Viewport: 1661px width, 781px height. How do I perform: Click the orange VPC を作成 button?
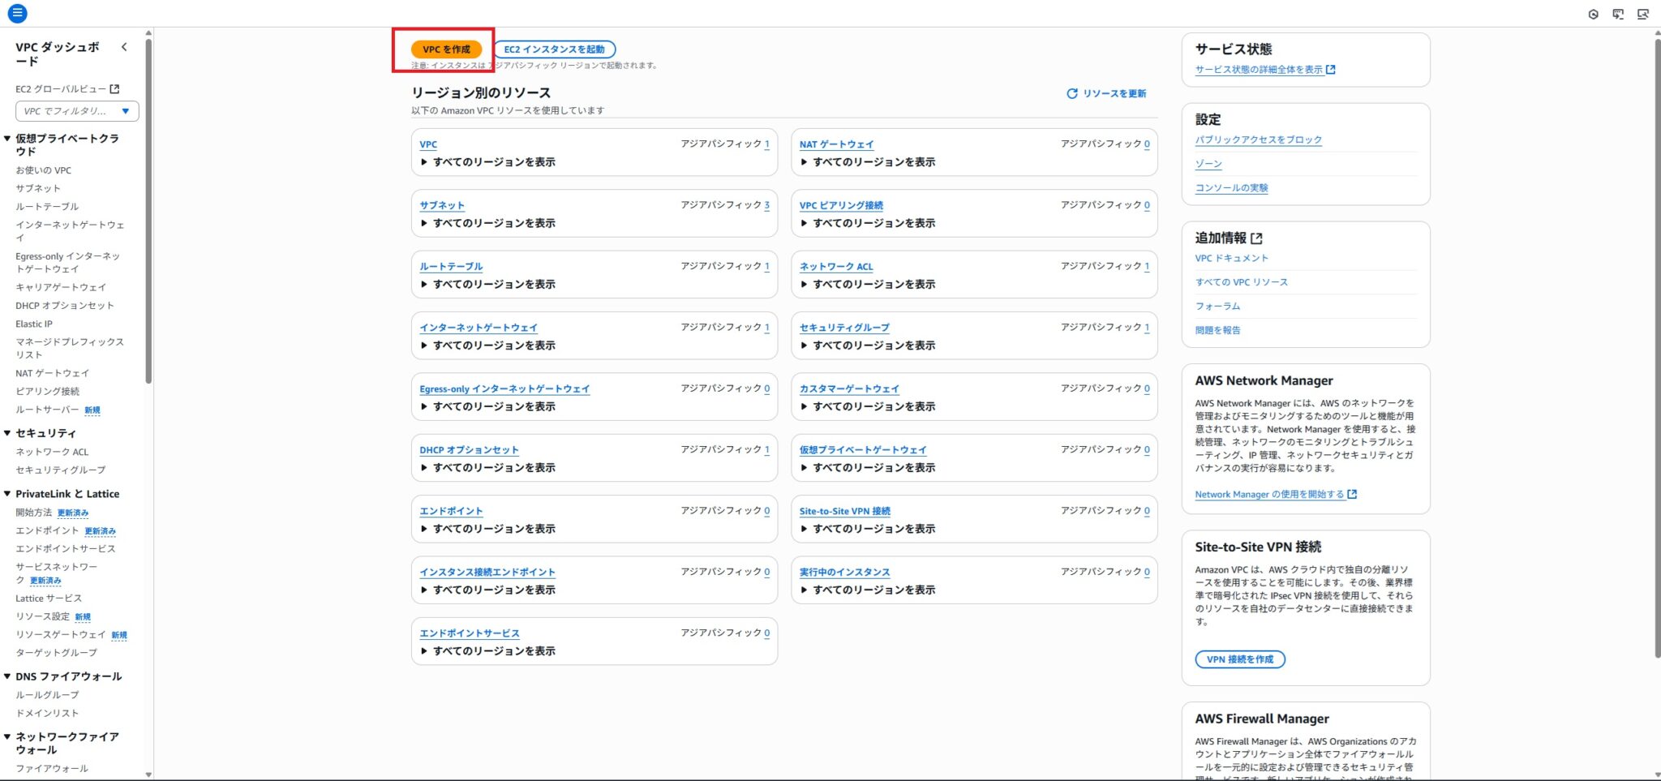(446, 49)
